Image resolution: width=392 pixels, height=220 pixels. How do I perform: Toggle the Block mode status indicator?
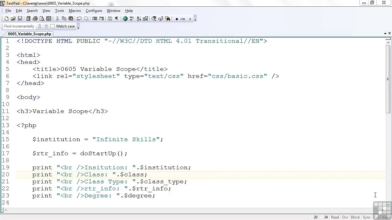355,217
